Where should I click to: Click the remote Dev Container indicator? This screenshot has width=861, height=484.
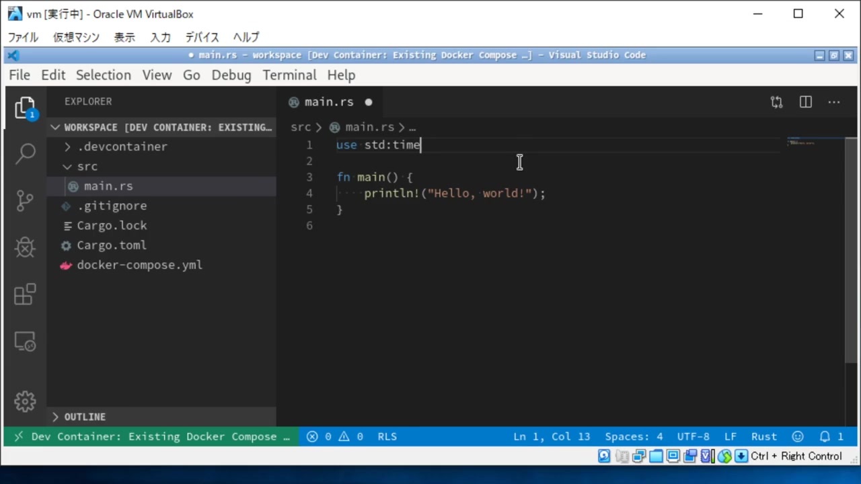click(x=151, y=436)
